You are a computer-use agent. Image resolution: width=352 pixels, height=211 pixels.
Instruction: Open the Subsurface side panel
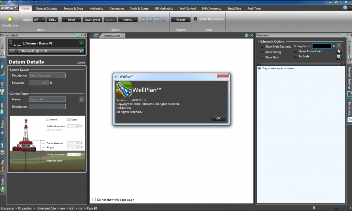pyautogui.click(x=2, y=147)
